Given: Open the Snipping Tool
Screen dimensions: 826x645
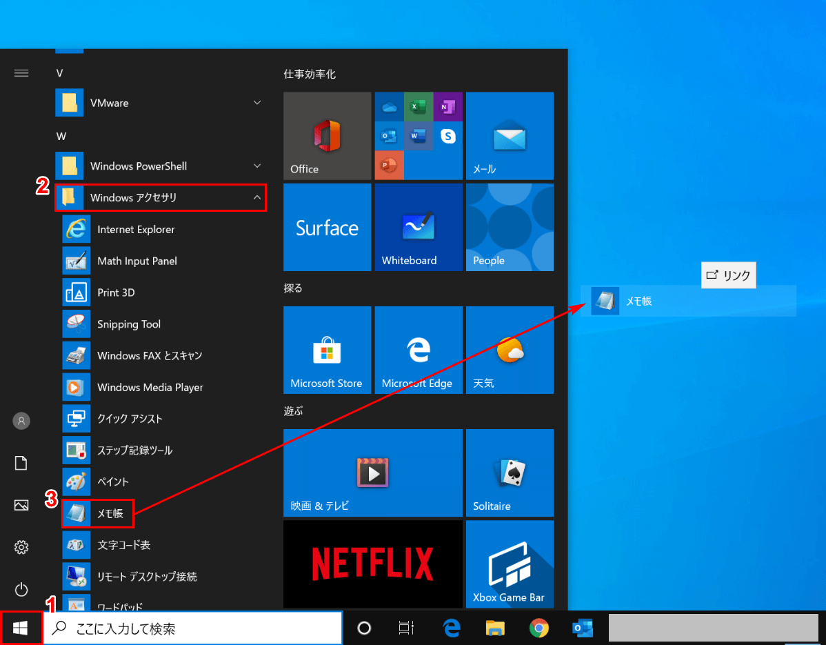Looking at the screenshot, I should point(128,324).
